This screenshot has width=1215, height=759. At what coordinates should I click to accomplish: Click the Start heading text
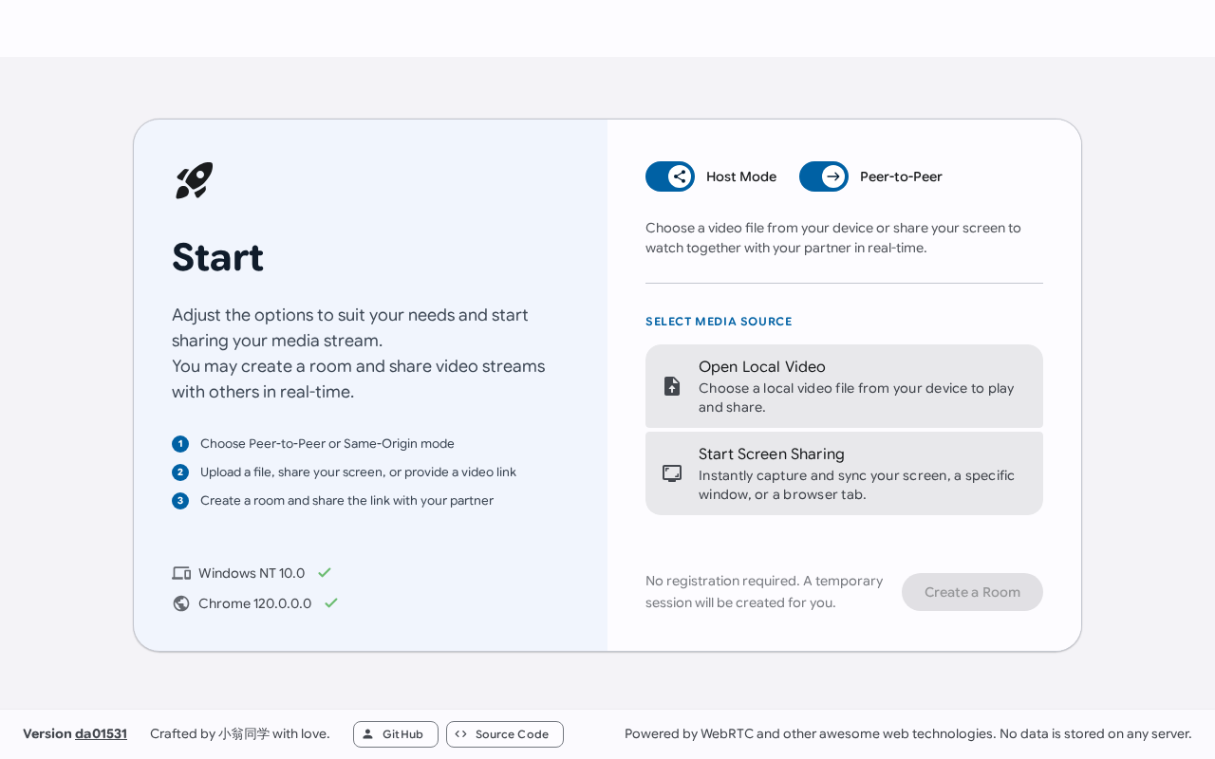click(217, 257)
